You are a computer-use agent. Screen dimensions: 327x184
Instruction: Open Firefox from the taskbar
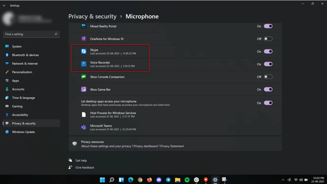tap(150, 180)
